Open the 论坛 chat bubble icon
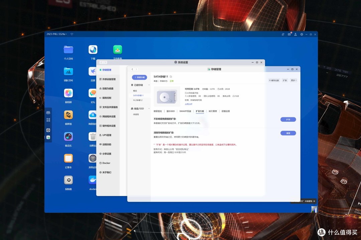 (93, 93)
